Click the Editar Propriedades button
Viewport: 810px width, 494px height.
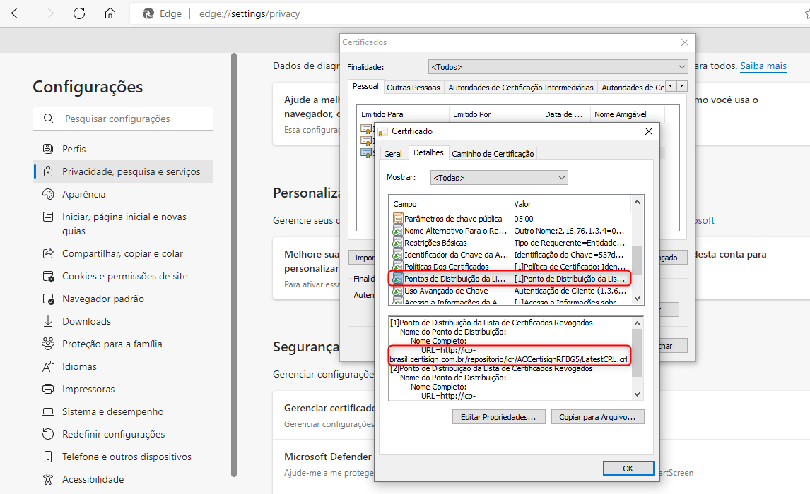click(x=498, y=417)
